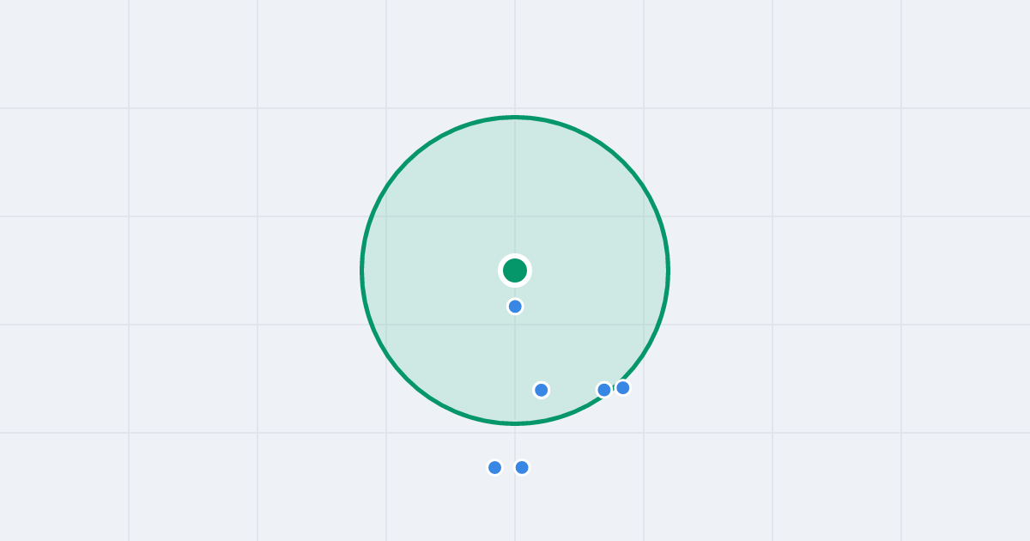This screenshot has width=1030, height=541.
Task: Select the blue dot overlapping the circle's green outline
Action: tap(623, 388)
